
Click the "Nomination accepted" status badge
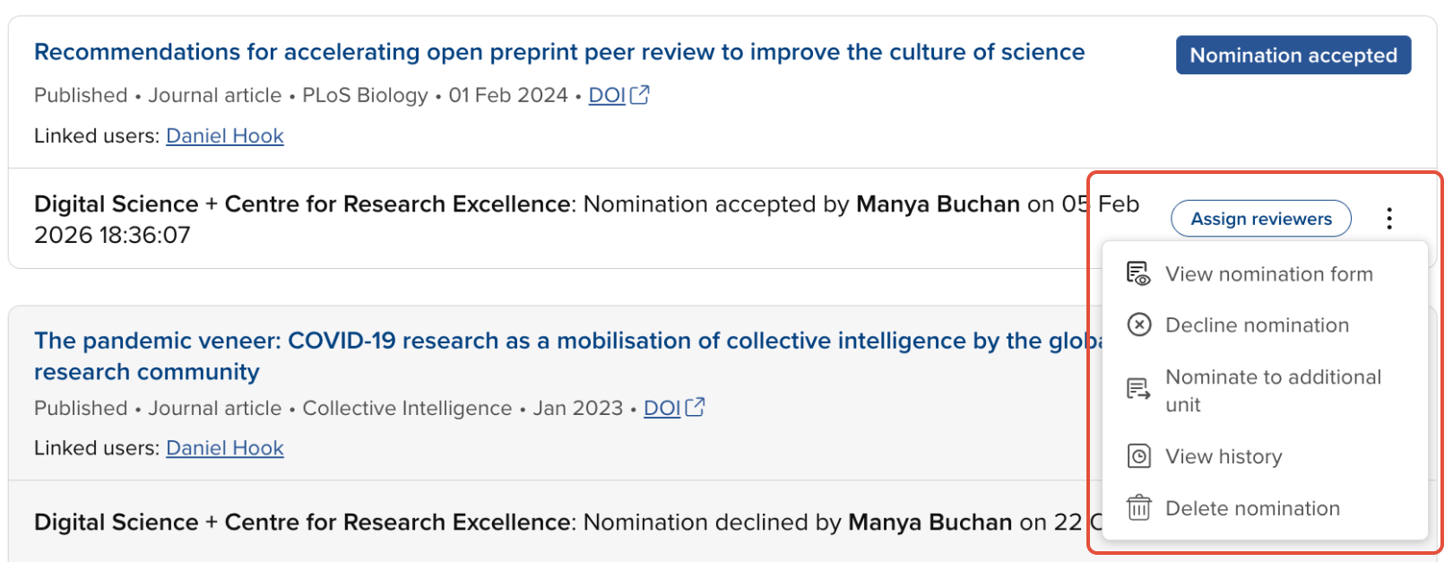(1293, 56)
